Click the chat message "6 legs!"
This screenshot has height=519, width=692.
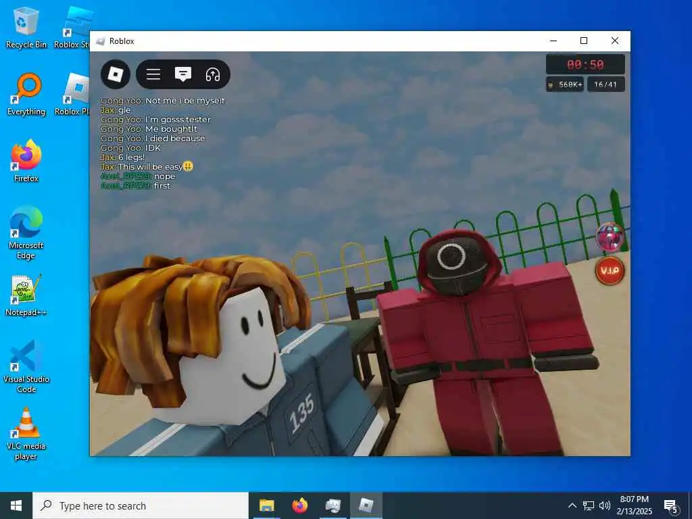[x=123, y=157]
